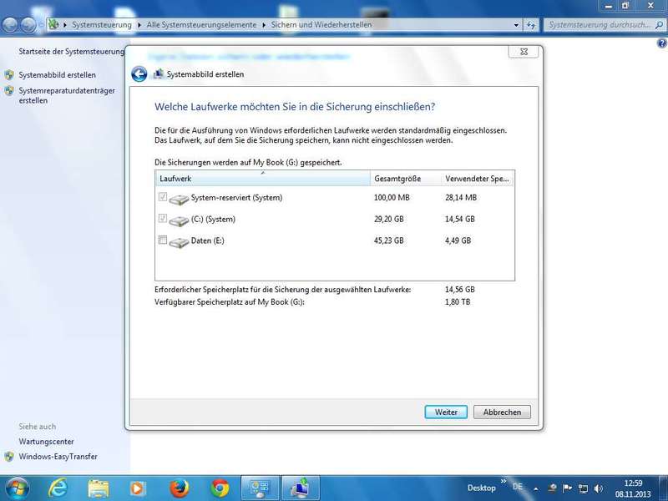Click the help question mark icon
Image resolution: width=668 pixels, height=501 pixels.
tap(661, 43)
